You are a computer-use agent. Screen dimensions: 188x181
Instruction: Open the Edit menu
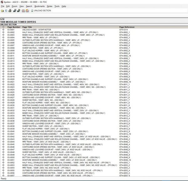pos(8,6)
